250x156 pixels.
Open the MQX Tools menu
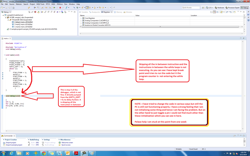40,4
